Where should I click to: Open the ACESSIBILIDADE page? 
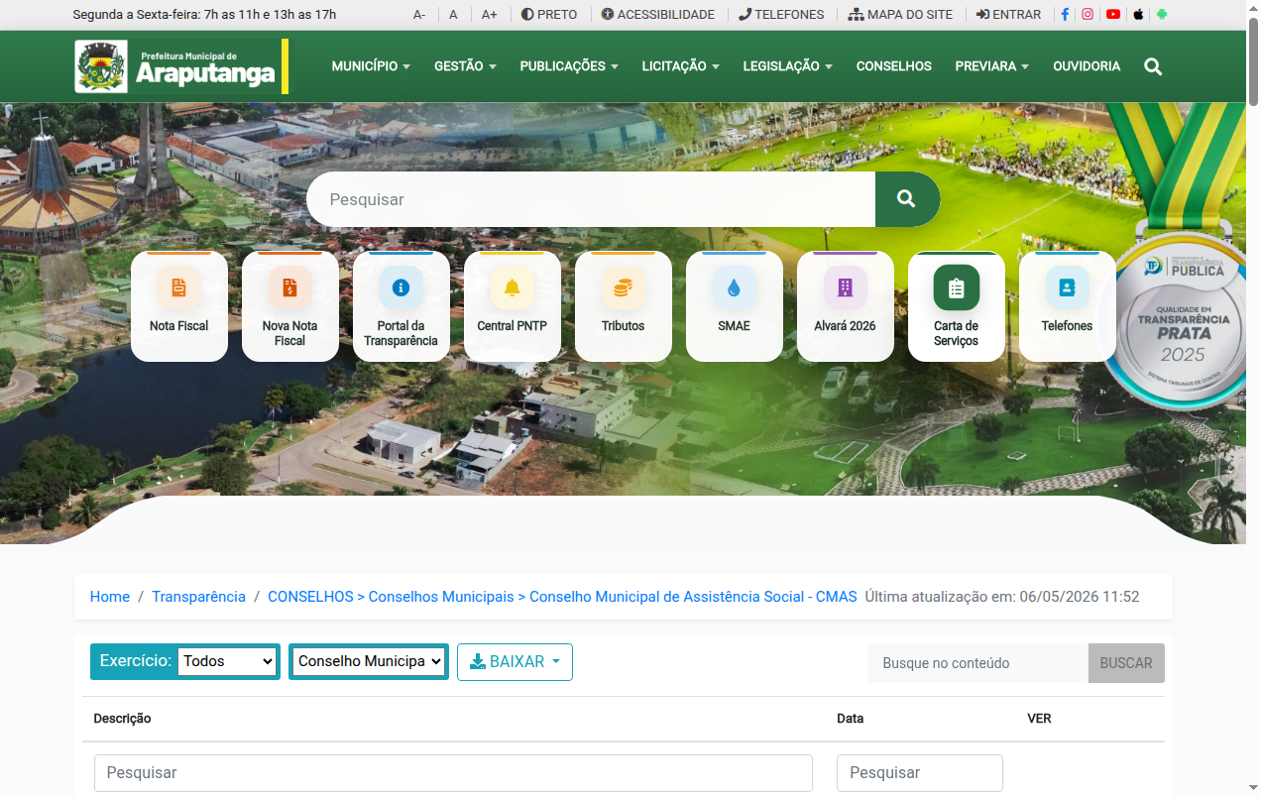pos(658,15)
